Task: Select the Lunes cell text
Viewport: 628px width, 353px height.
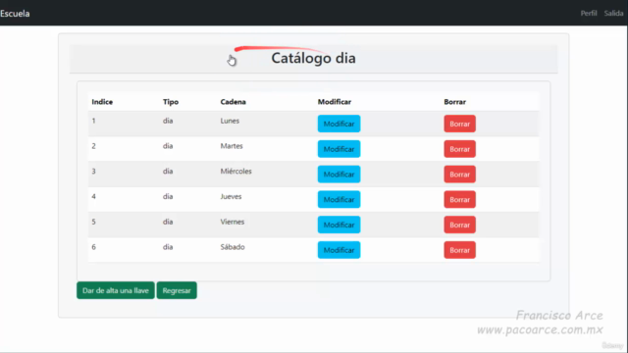Action: 230,121
